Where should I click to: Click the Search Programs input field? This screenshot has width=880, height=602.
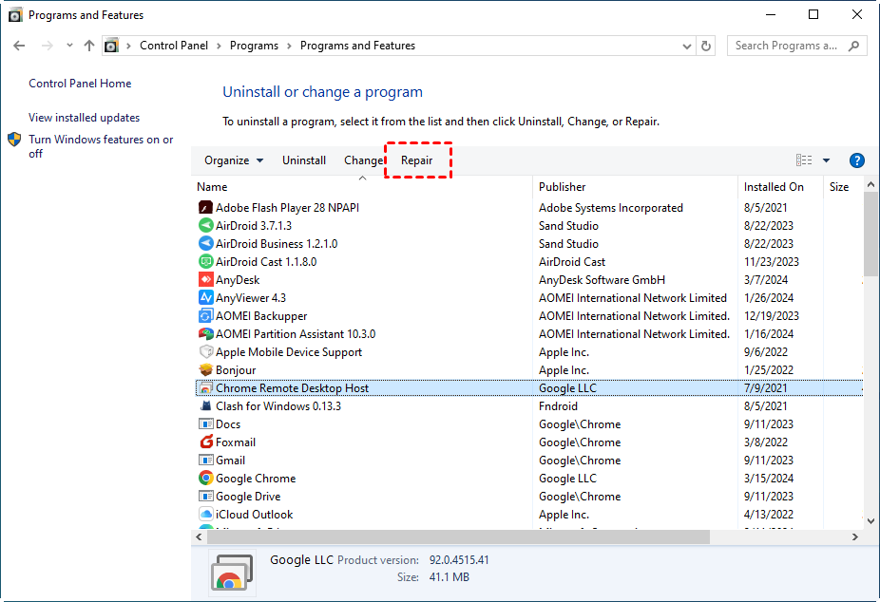(x=787, y=46)
